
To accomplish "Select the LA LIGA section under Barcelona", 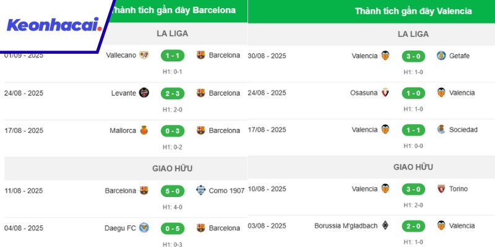I will point(172,33).
